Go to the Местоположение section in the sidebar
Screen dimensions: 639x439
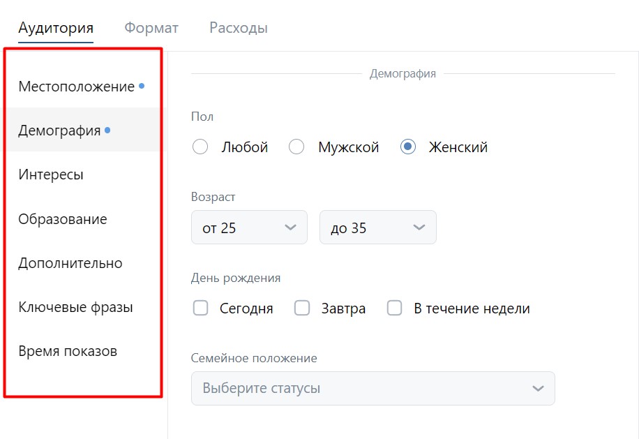click(77, 87)
